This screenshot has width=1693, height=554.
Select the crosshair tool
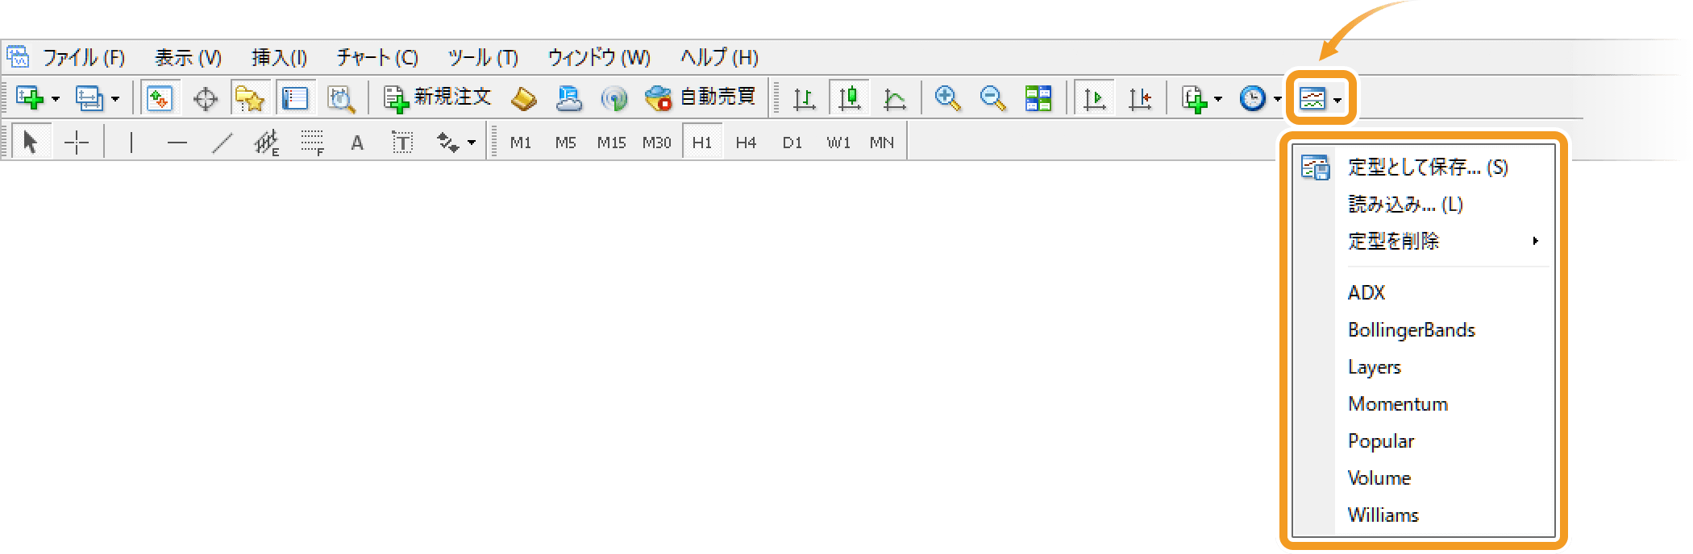(77, 143)
